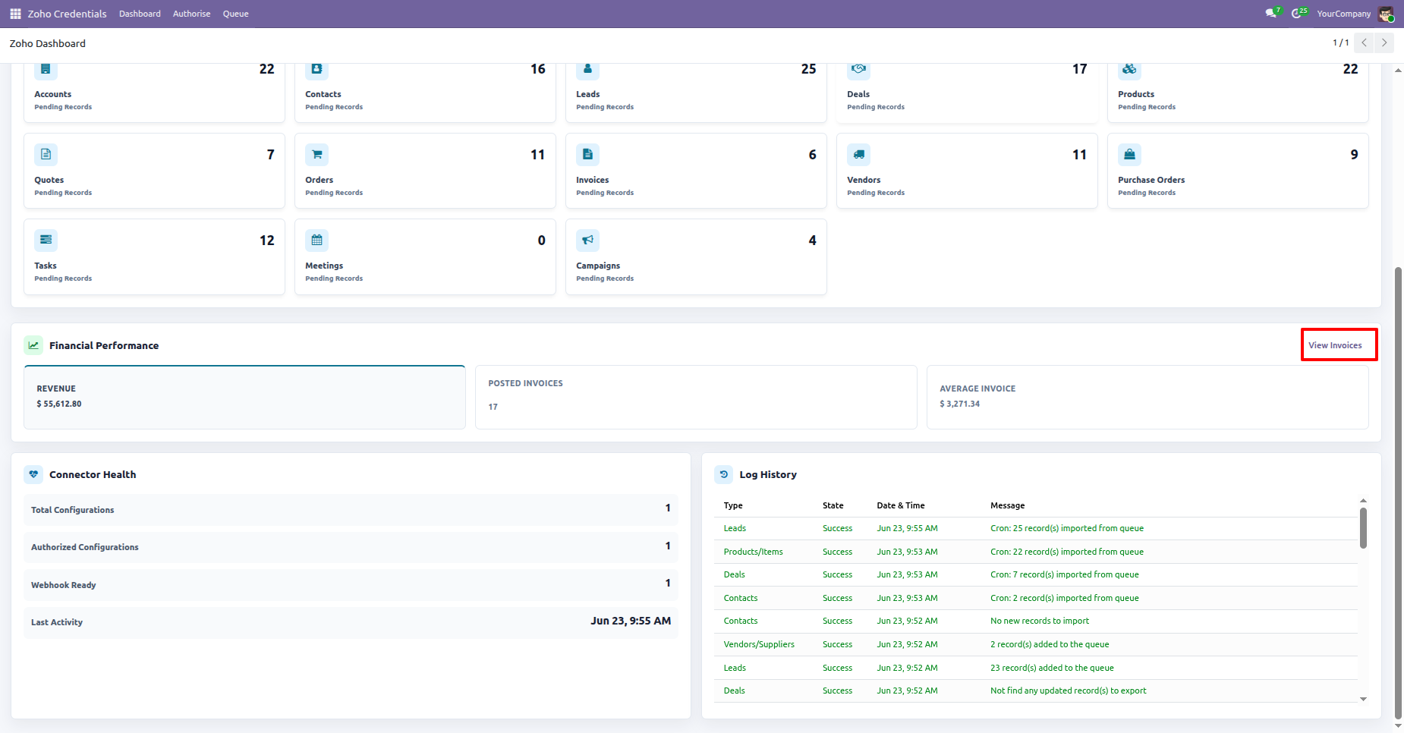Open the activities clock icon

click(1299, 14)
